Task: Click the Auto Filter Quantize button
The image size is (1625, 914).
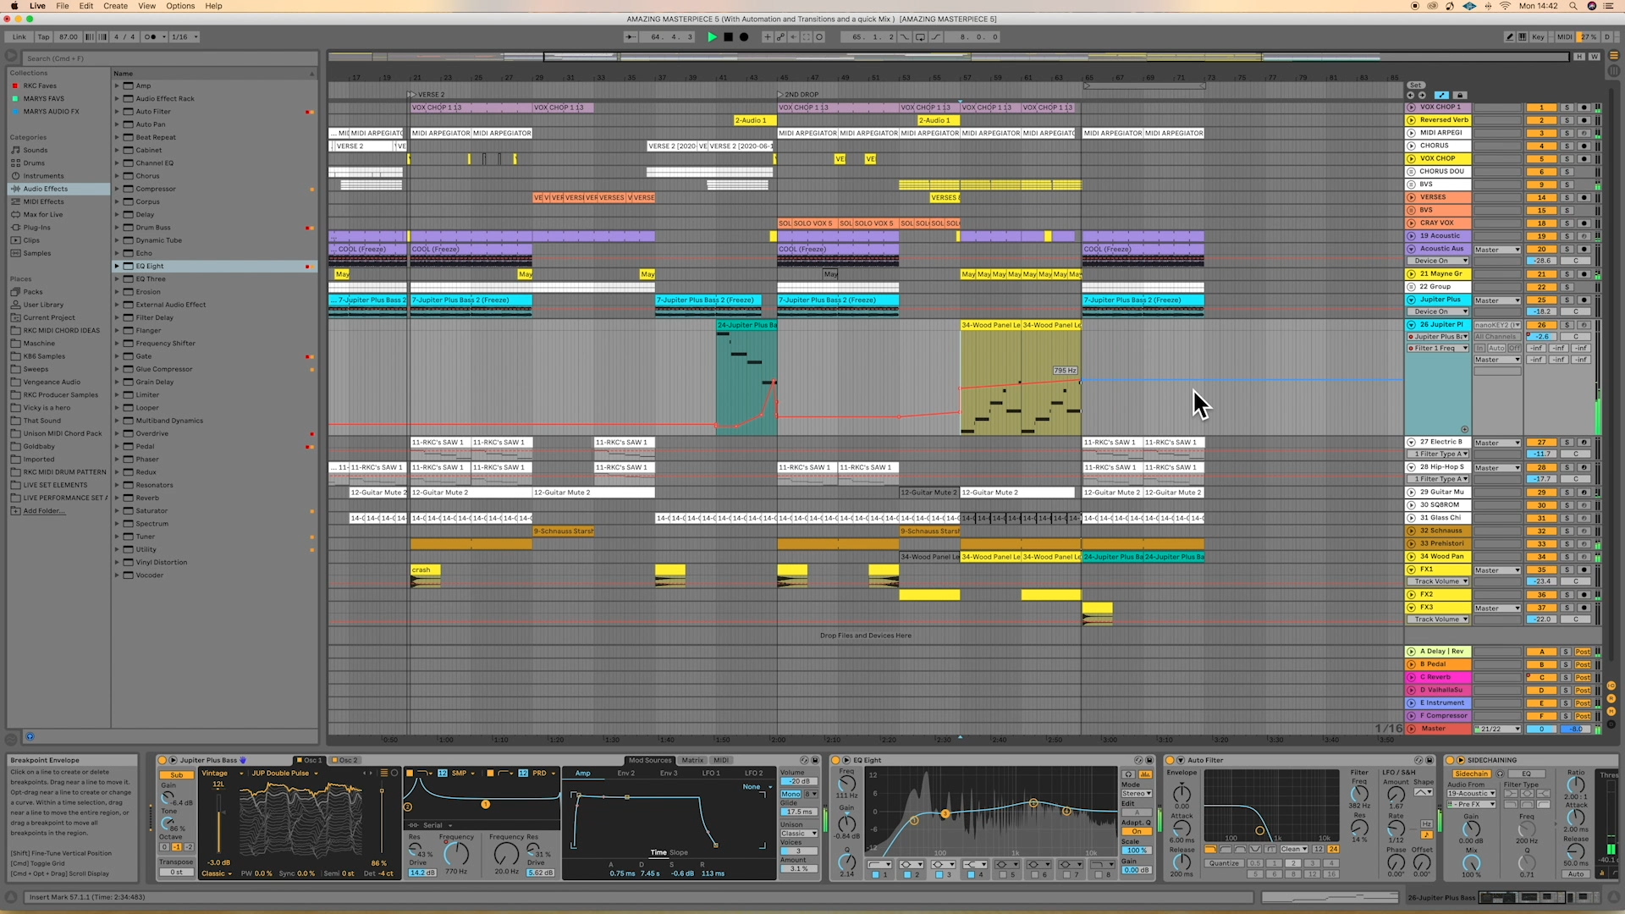Action: pos(1224,863)
